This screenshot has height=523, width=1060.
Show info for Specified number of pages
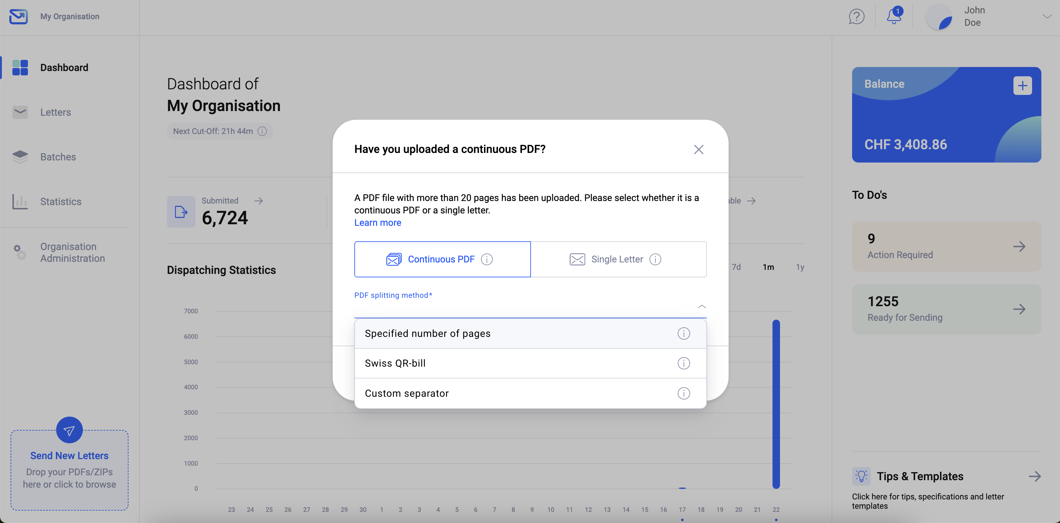point(684,333)
